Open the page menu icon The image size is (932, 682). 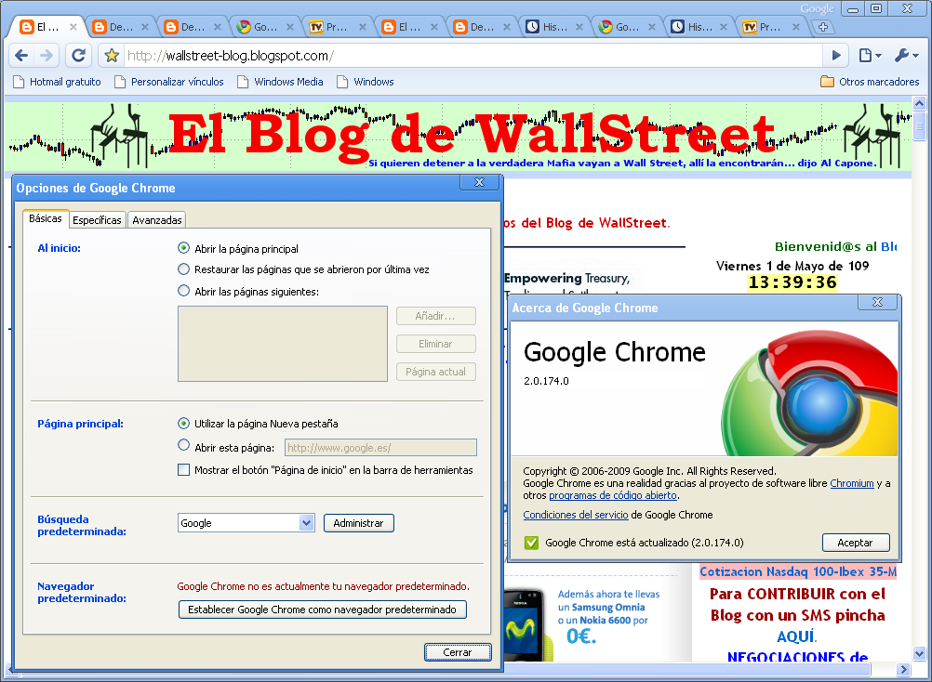point(870,56)
